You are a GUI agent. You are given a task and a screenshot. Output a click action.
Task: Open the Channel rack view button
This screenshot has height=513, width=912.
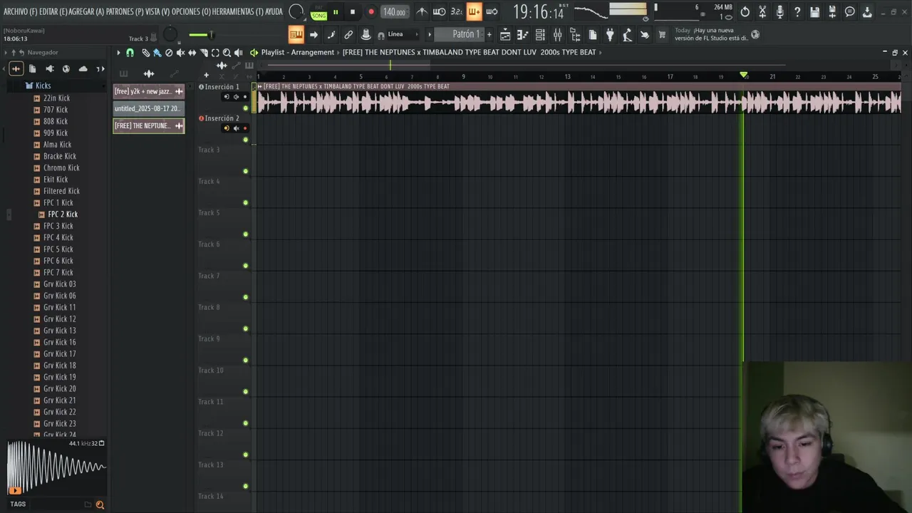pyautogui.click(x=540, y=34)
